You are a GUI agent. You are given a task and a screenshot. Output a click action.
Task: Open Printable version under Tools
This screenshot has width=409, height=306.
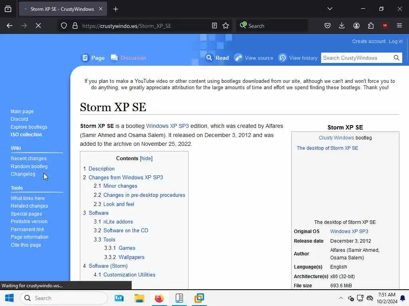(x=29, y=222)
